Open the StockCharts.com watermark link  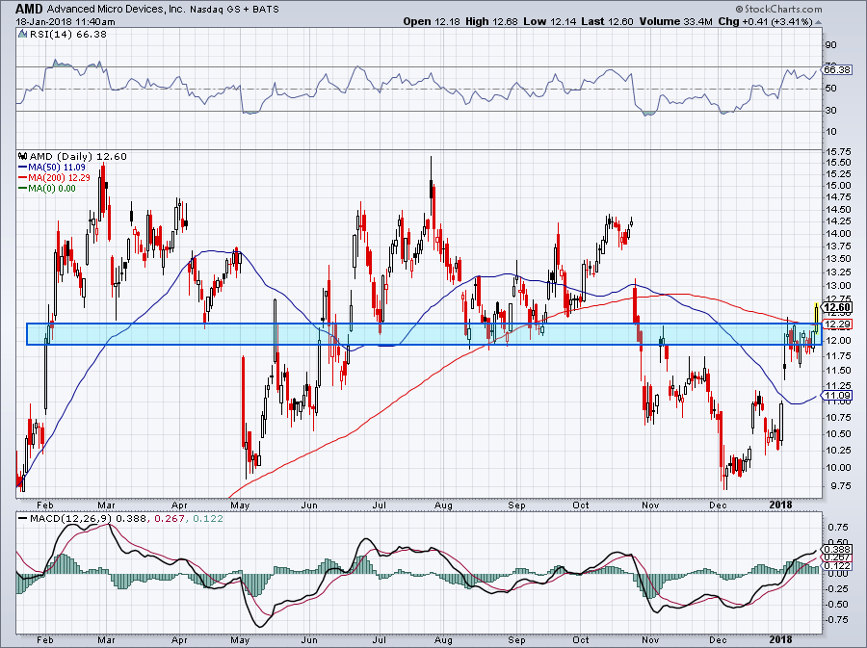point(778,10)
